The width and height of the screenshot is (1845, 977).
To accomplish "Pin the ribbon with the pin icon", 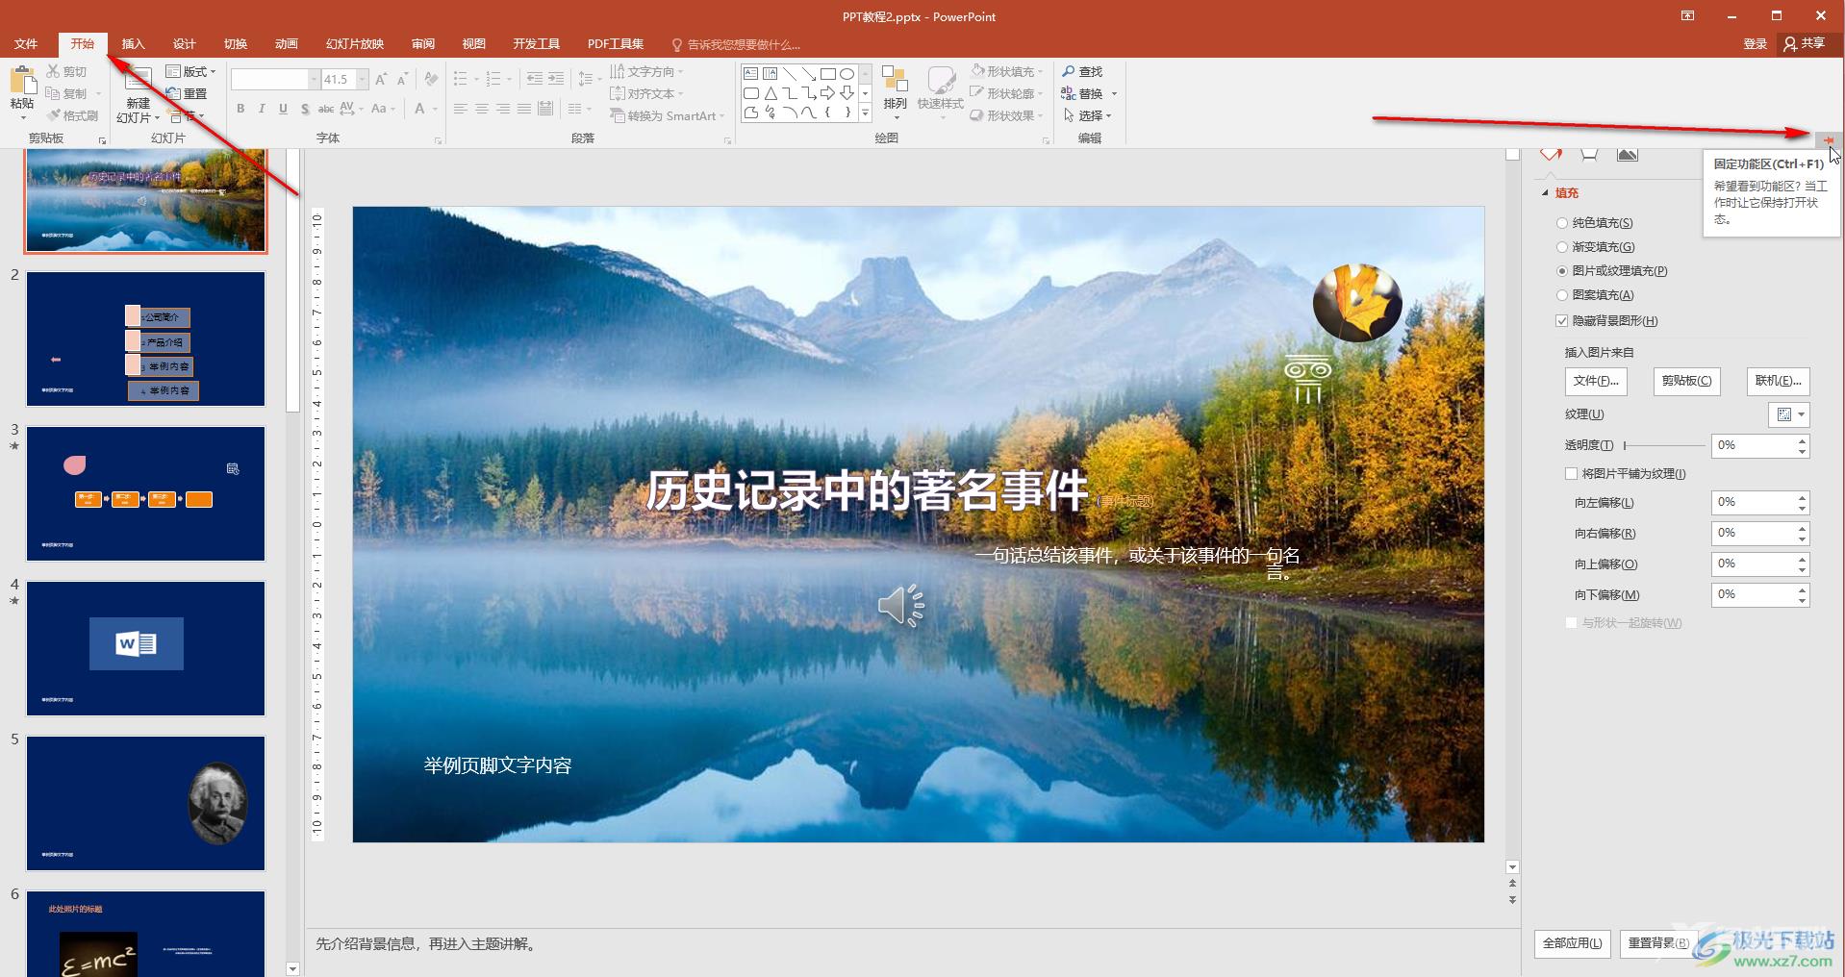I will point(1829,140).
